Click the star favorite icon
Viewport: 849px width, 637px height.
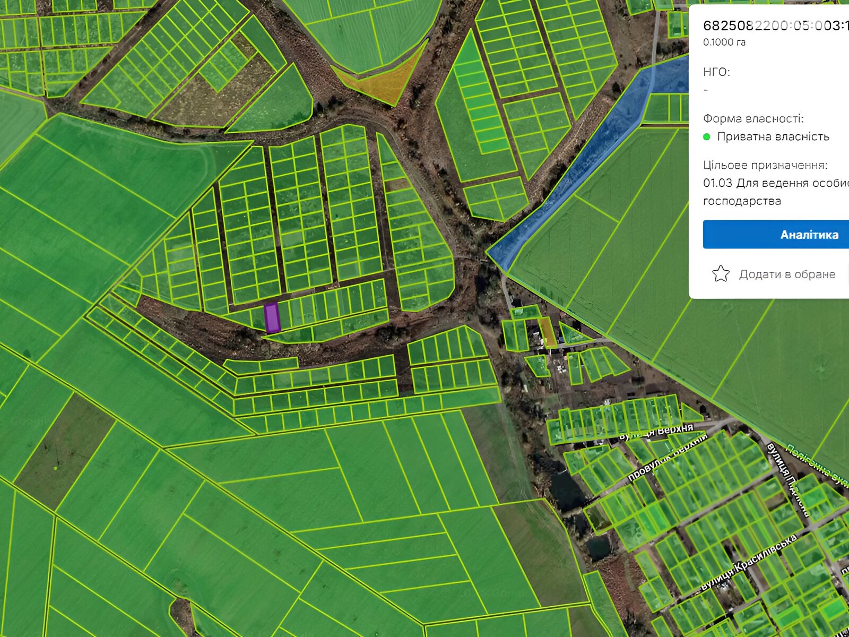click(x=721, y=274)
